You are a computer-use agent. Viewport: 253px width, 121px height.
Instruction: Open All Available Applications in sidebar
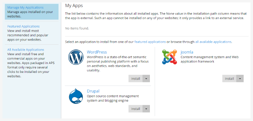pyautogui.click(x=26, y=50)
